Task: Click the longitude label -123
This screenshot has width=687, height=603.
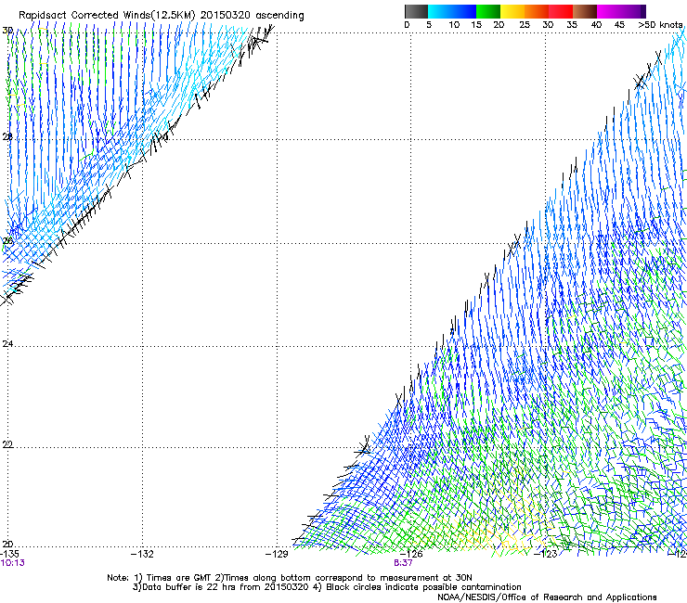Action: pyautogui.click(x=546, y=554)
